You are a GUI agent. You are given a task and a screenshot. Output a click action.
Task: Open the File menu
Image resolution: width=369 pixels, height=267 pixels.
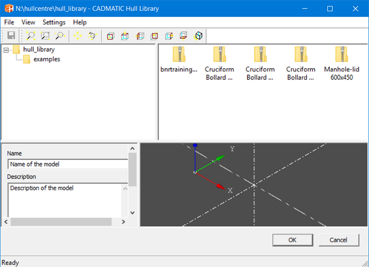(x=9, y=22)
